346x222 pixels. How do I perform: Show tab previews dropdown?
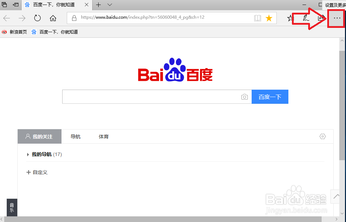coord(110,5)
